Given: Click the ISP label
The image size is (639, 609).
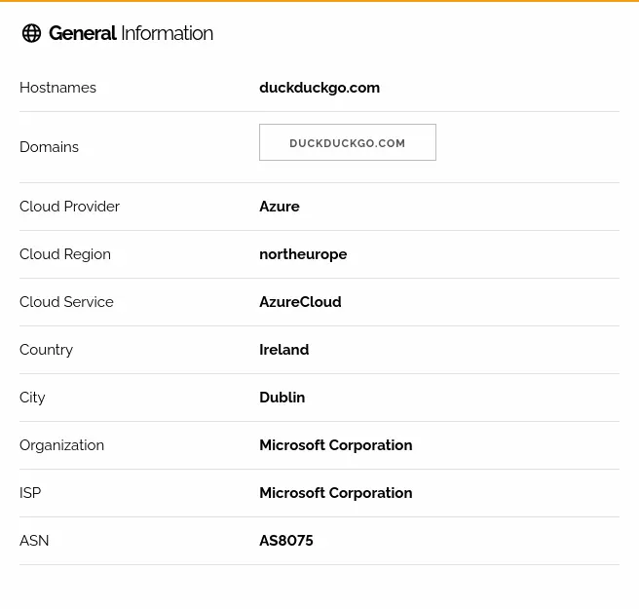Looking at the screenshot, I should point(30,493).
